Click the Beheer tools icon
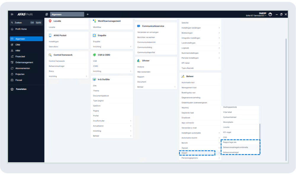The height and width of the screenshot is (175, 296). pyautogui.click(x=183, y=76)
